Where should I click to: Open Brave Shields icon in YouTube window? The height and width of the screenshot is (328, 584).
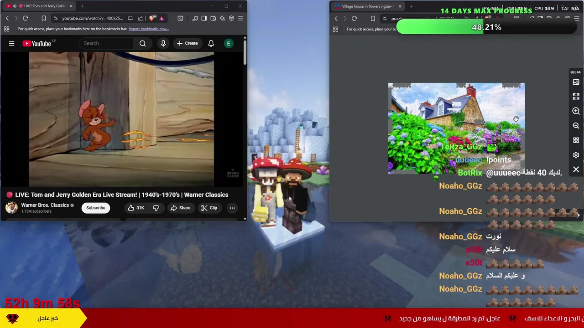pyautogui.click(x=152, y=18)
